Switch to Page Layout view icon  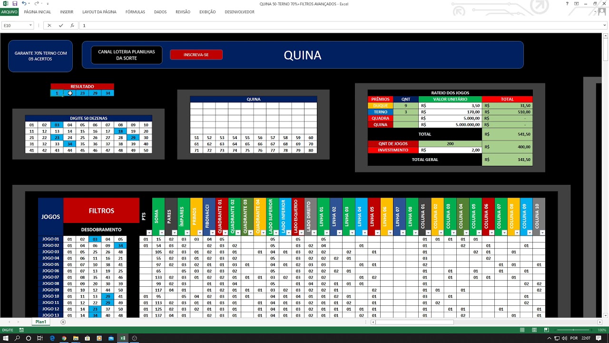point(534,330)
